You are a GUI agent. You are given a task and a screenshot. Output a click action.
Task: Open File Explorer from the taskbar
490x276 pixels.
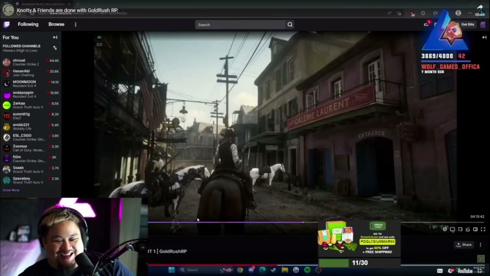tap(285, 270)
